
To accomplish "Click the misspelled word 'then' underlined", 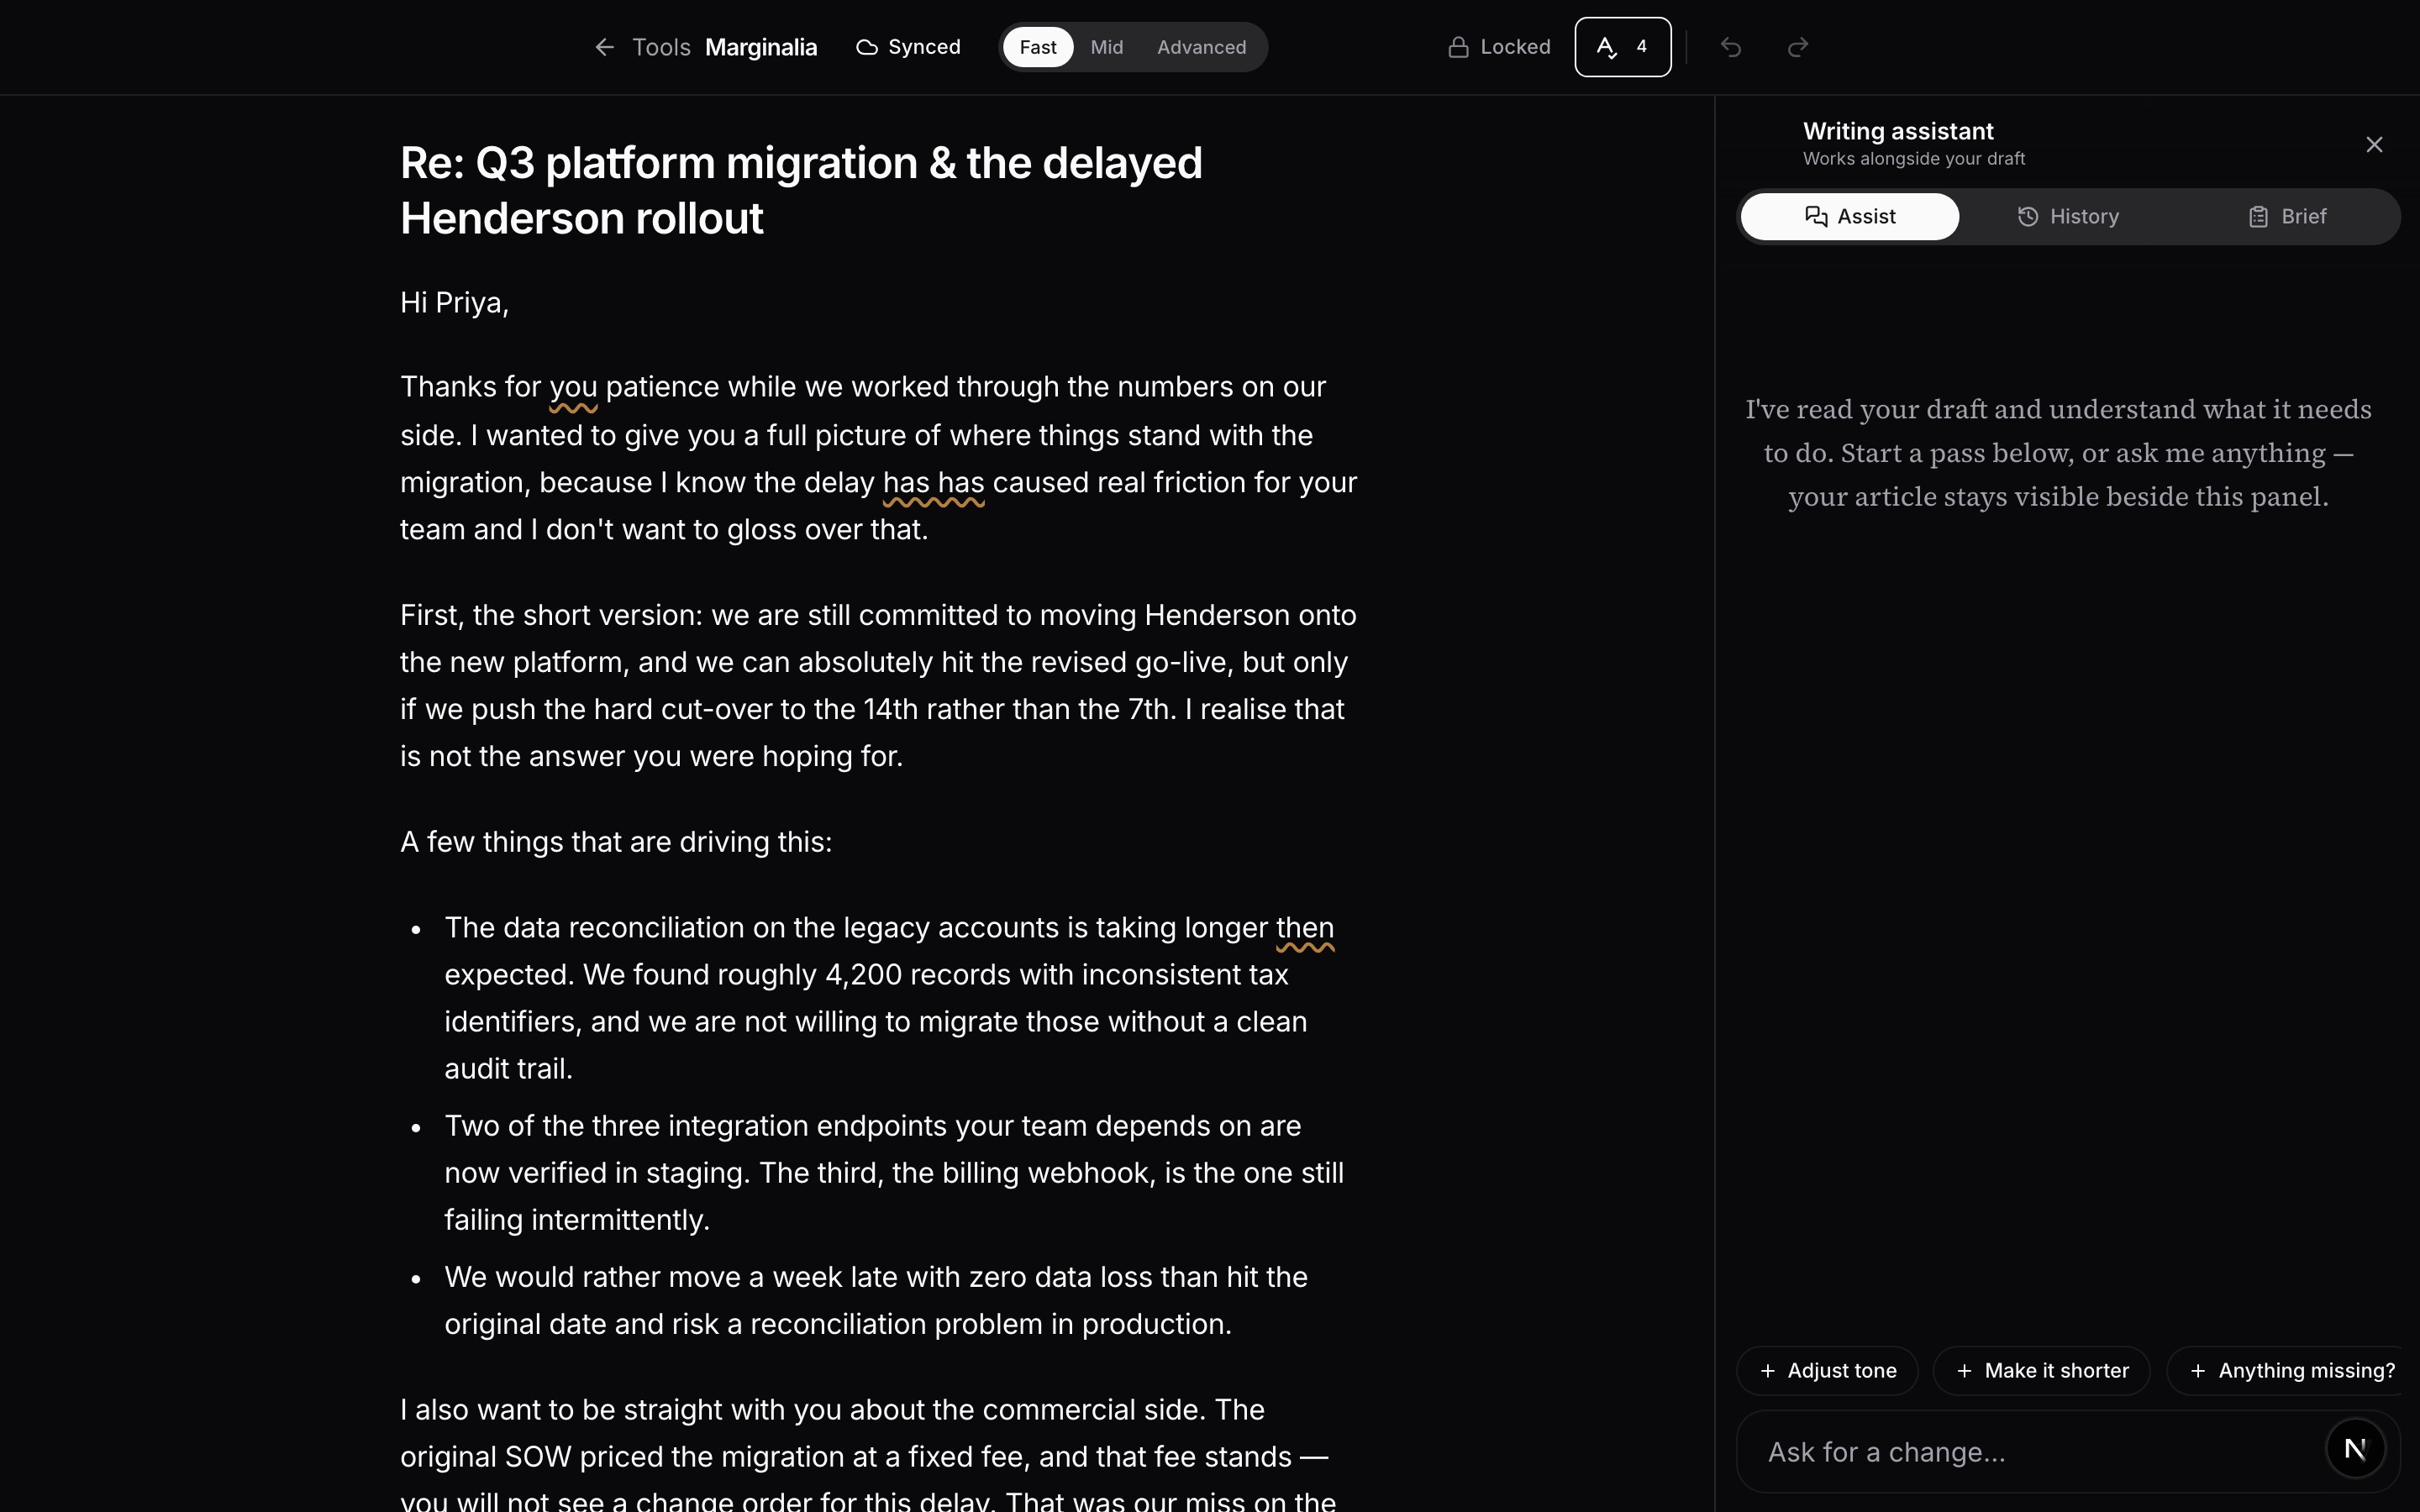I will pyautogui.click(x=1305, y=929).
